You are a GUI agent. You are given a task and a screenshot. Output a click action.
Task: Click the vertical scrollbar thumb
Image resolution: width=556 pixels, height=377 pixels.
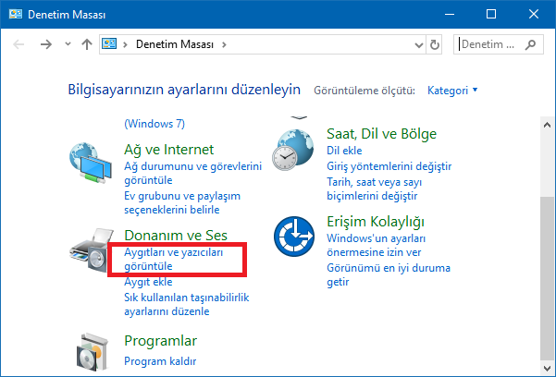[x=547, y=278]
